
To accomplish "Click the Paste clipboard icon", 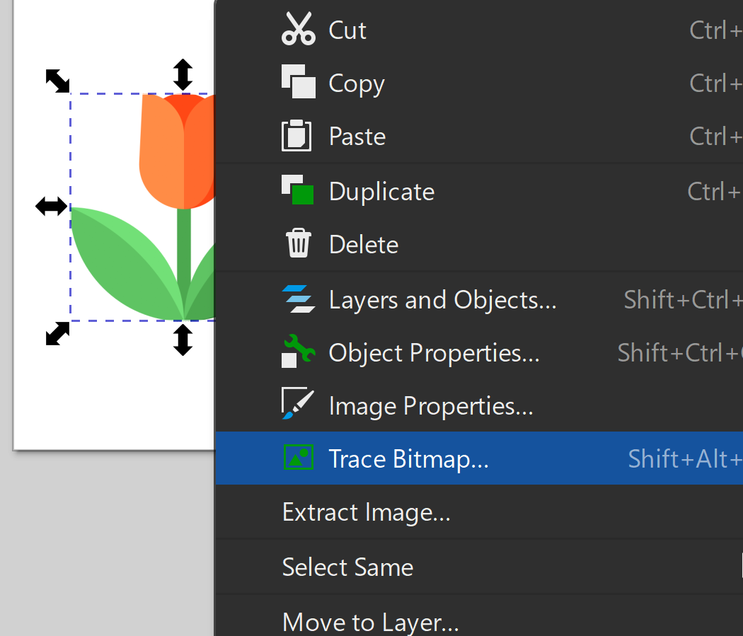I will [296, 136].
